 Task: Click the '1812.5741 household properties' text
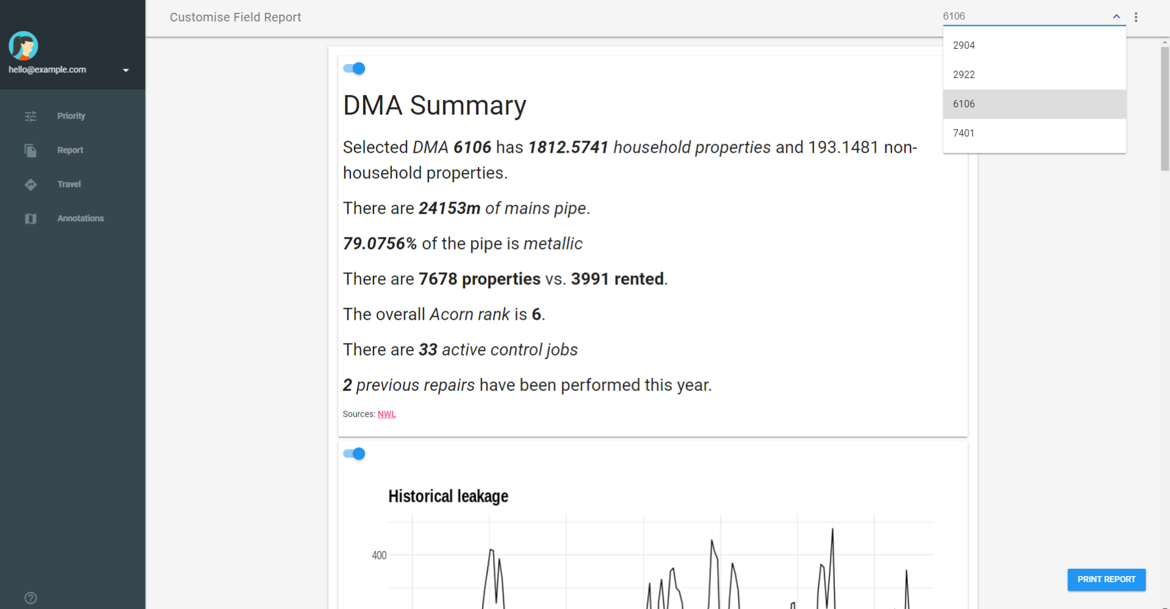[650, 147]
